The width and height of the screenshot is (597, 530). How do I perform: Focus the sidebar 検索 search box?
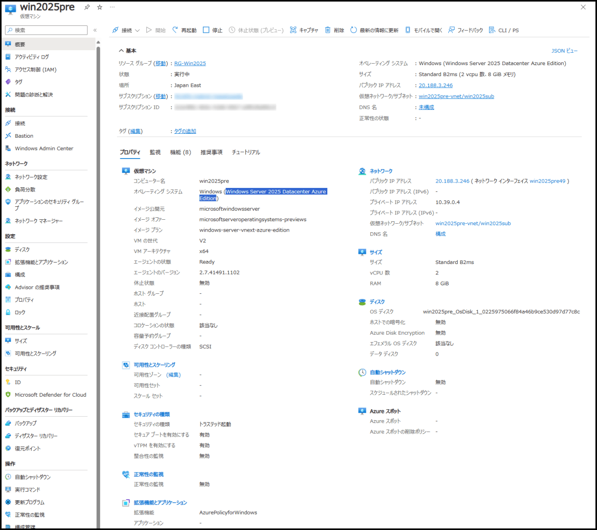pos(46,30)
